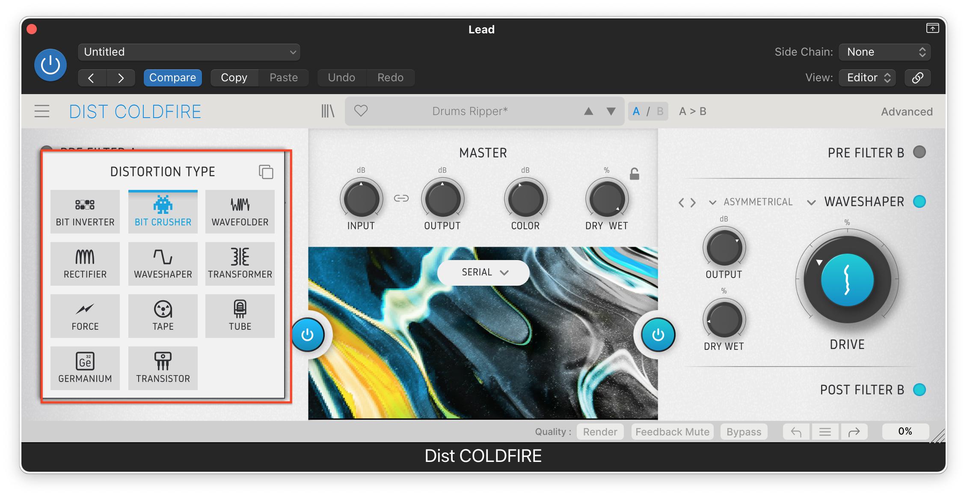The height and width of the screenshot is (497, 967).
Task: Click the Feedback Mute button
Action: coord(672,432)
